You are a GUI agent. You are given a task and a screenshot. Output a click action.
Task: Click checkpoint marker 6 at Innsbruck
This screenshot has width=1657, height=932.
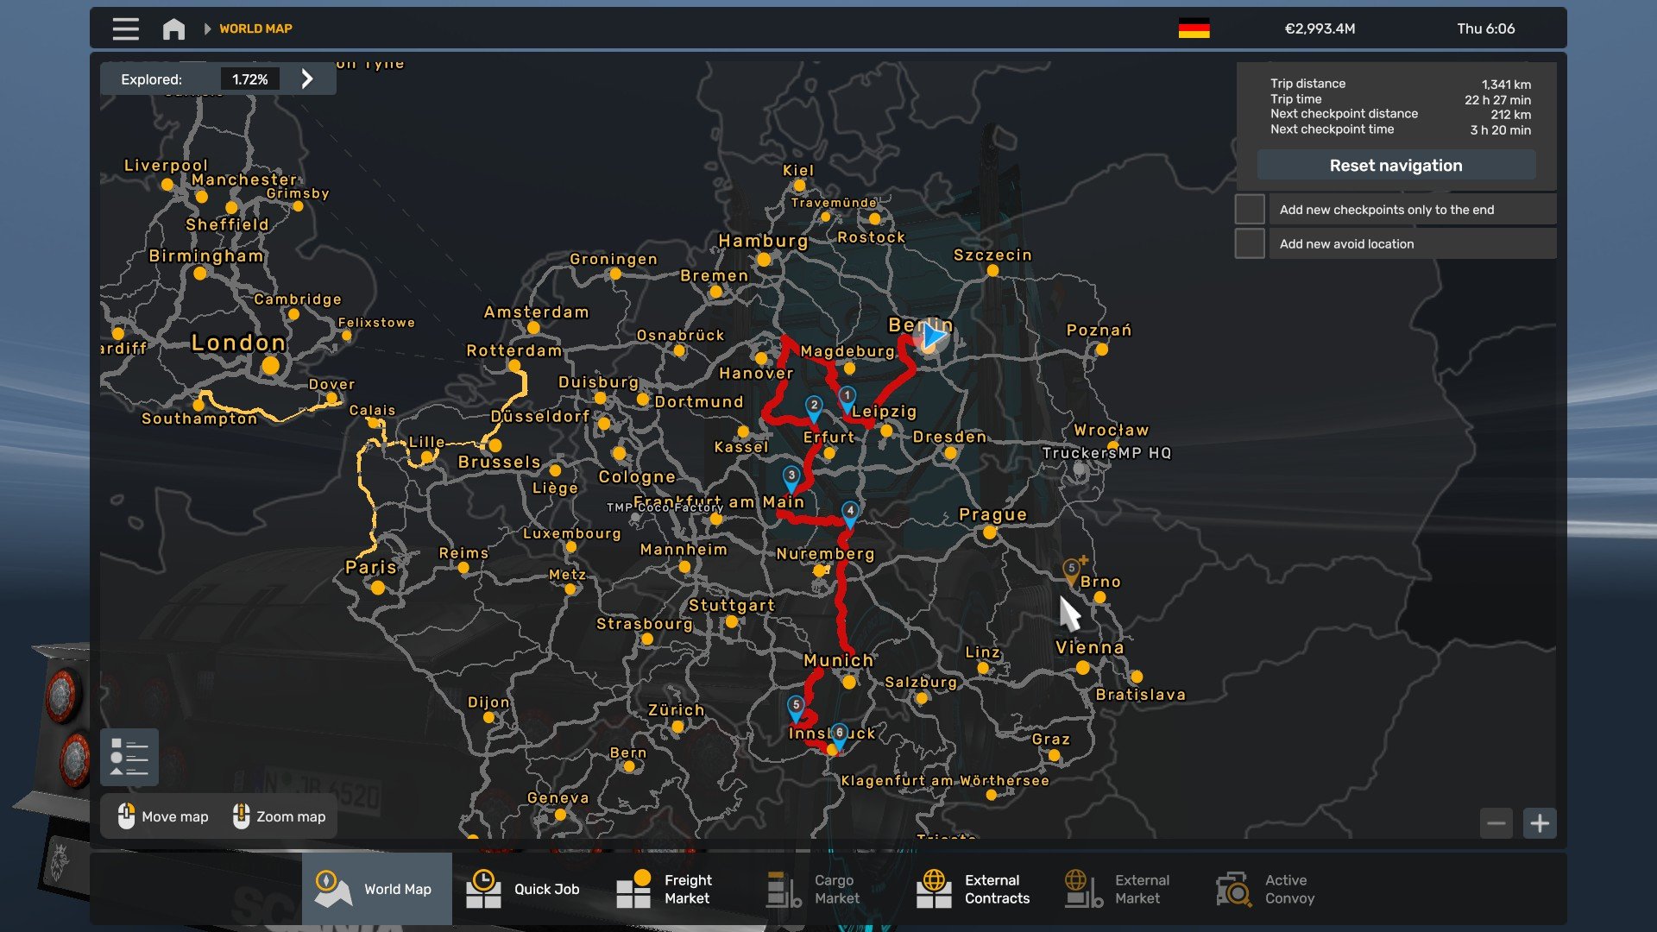point(839,735)
